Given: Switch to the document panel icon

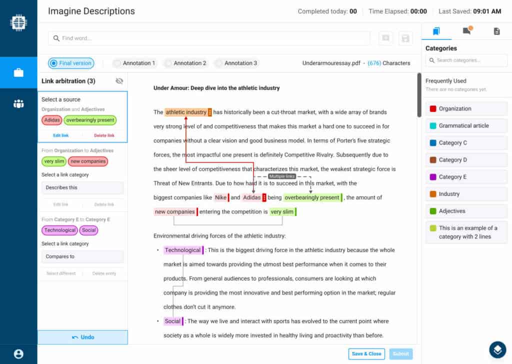Looking at the screenshot, I should click(496, 30).
